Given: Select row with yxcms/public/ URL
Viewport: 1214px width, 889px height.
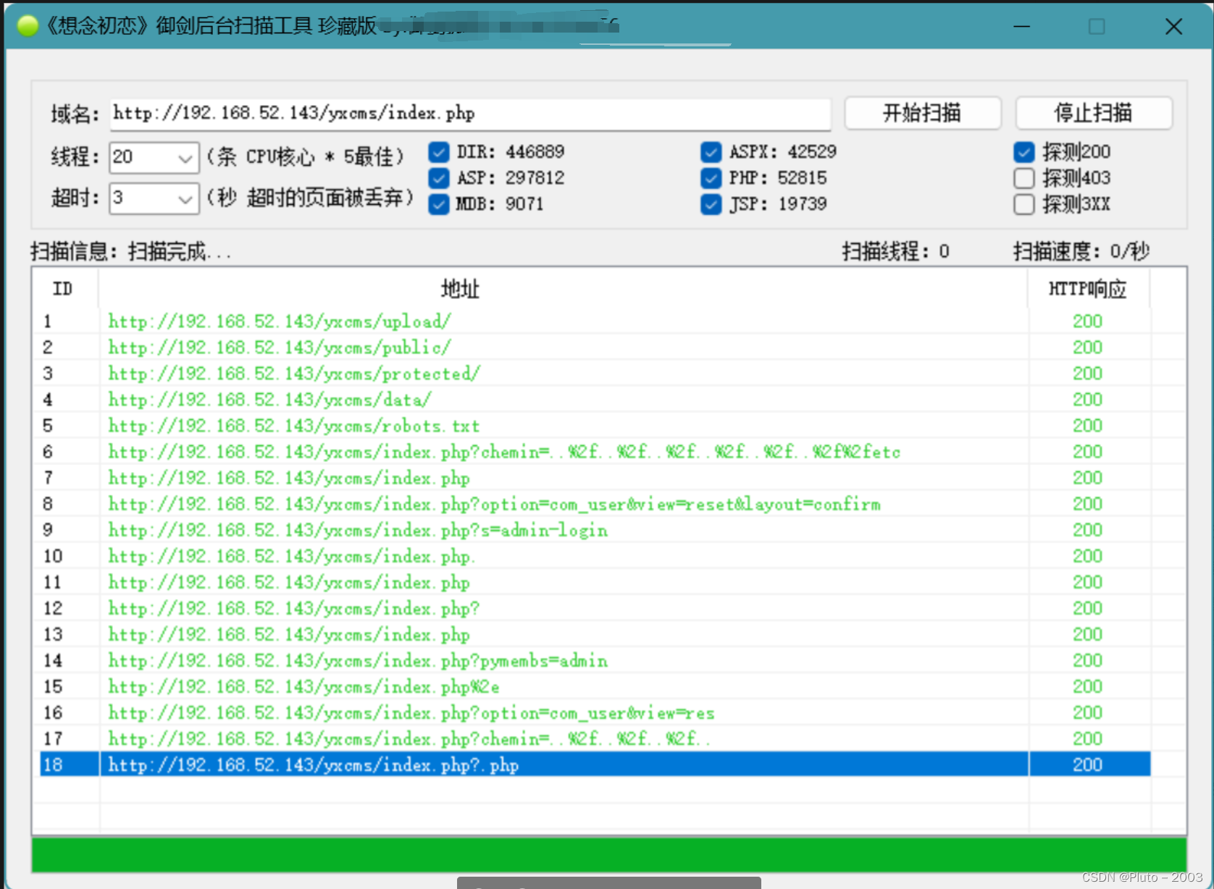Looking at the screenshot, I should (x=595, y=347).
